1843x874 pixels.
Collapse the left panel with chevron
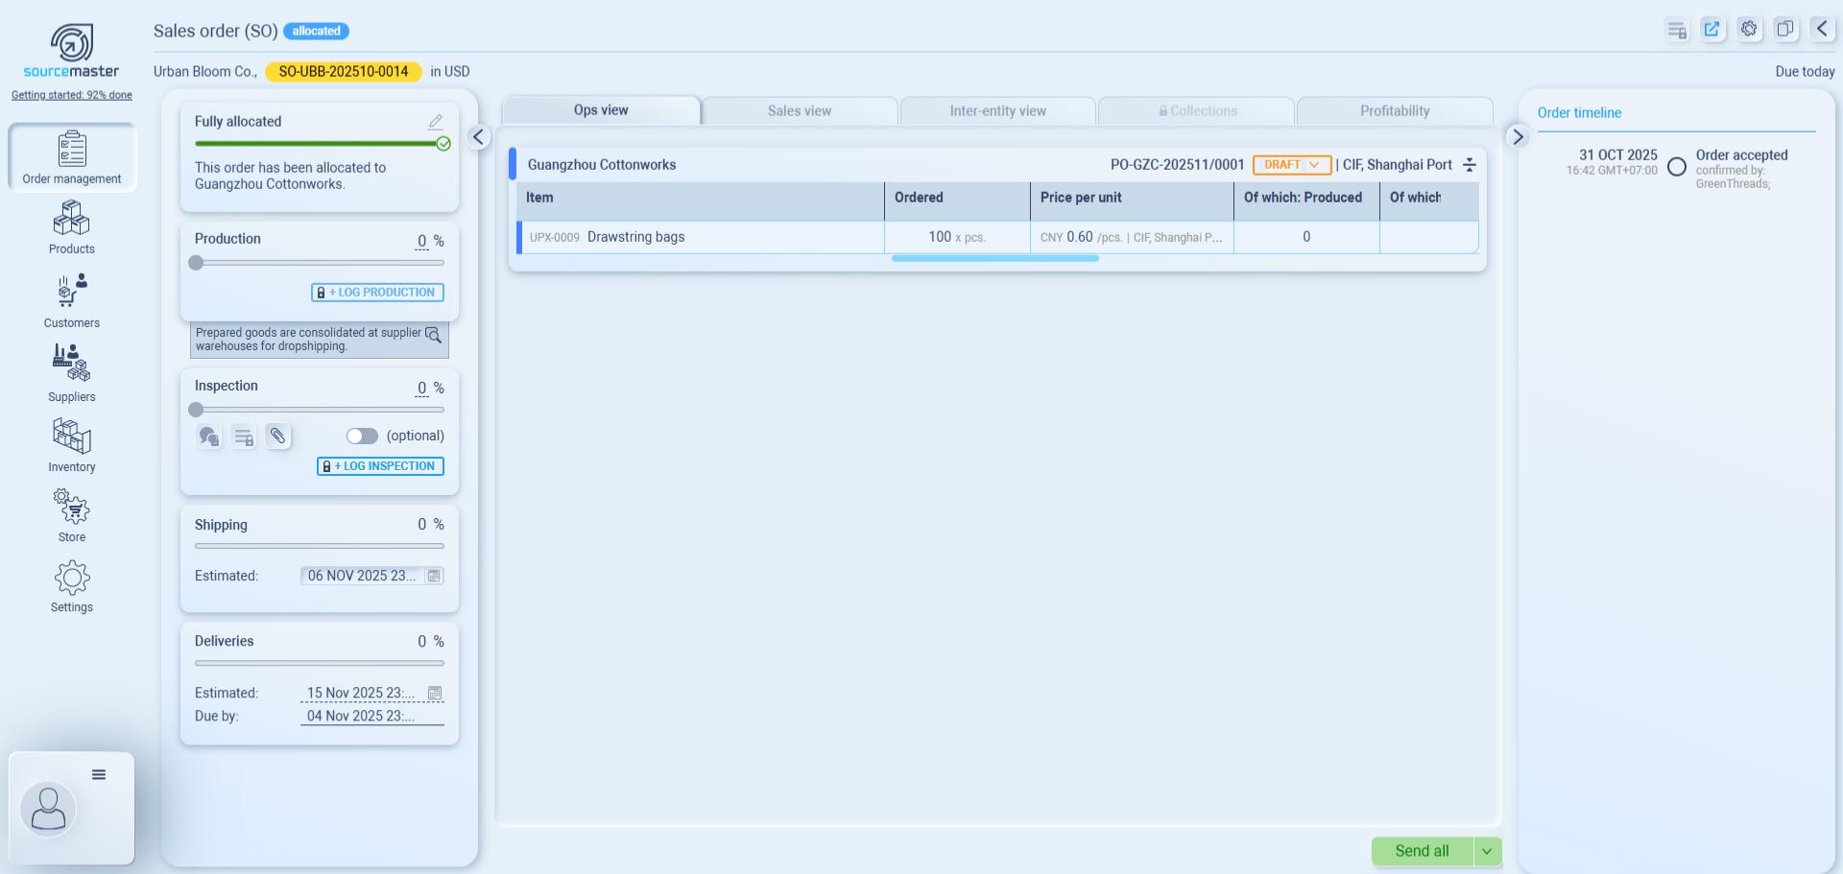coord(478,137)
